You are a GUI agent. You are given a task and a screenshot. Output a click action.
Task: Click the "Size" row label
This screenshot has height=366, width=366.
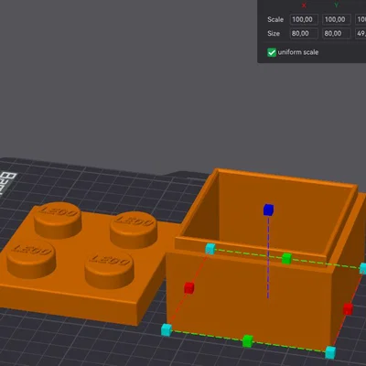[274, 33]
